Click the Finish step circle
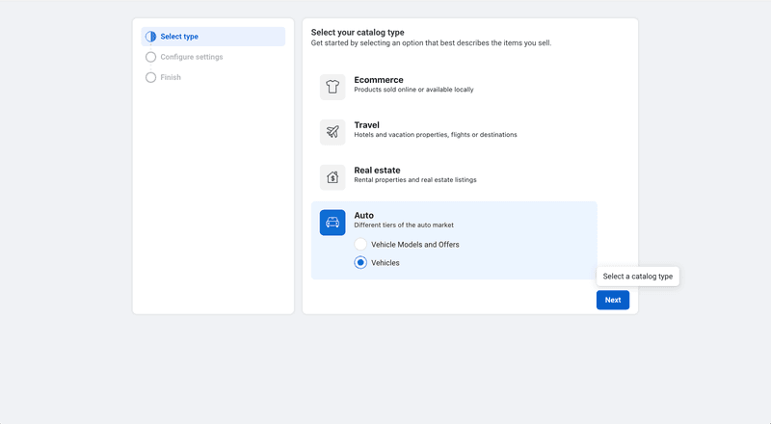Viewport: 771px width, 424px height. 150,78
